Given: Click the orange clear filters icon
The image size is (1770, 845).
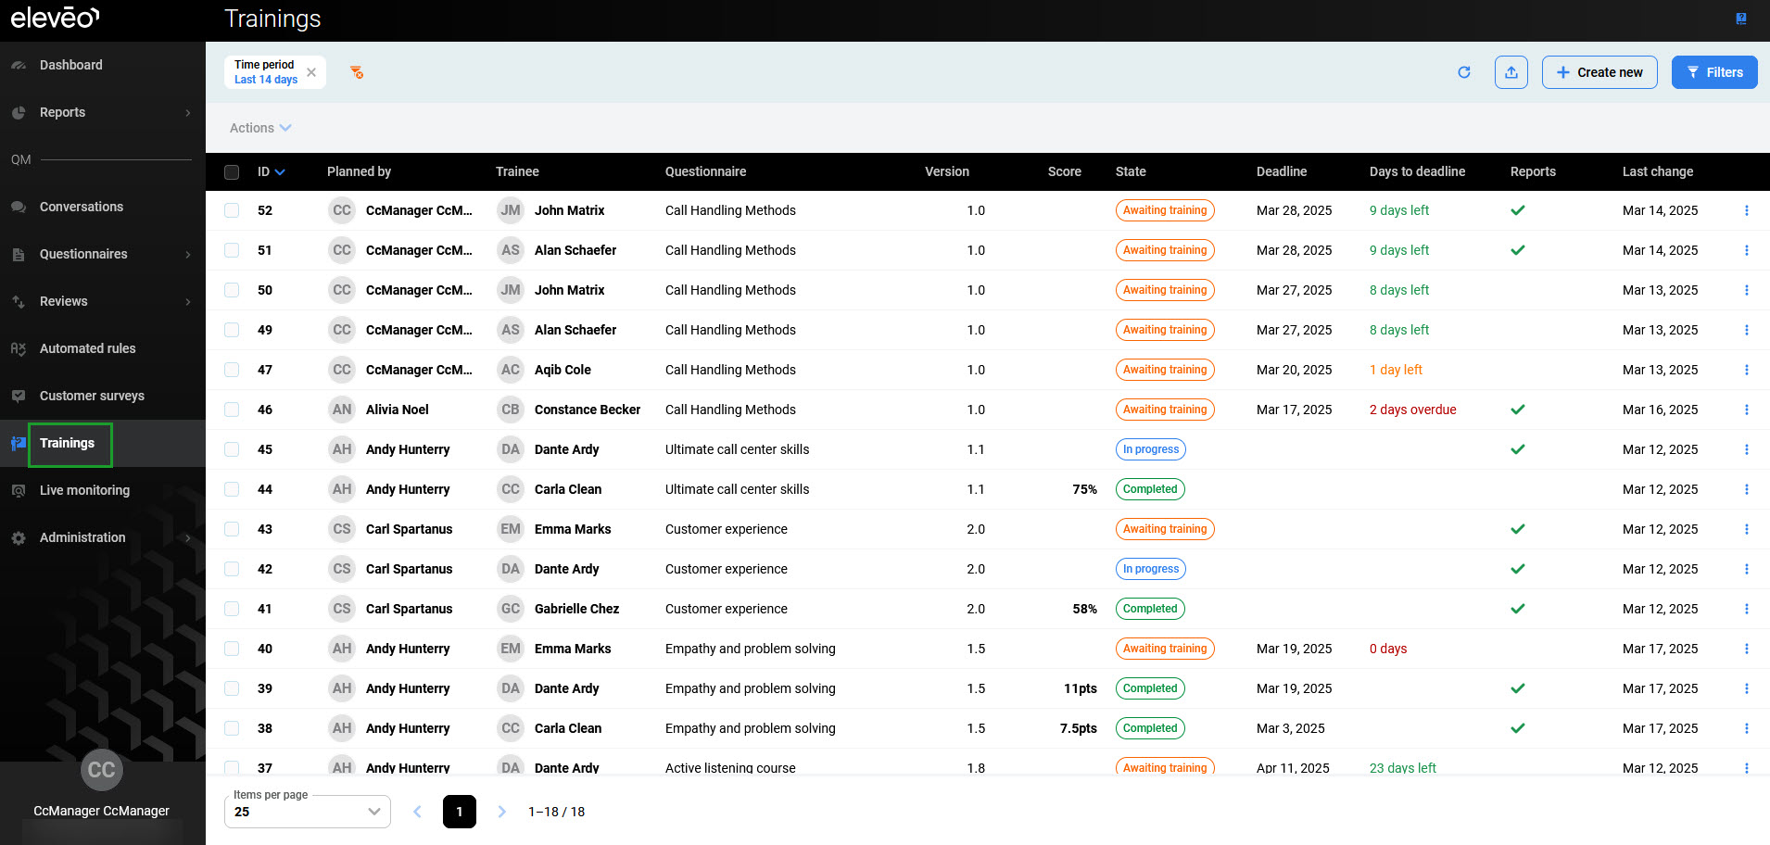Looking at the screenshot, I should click(357, 72).
